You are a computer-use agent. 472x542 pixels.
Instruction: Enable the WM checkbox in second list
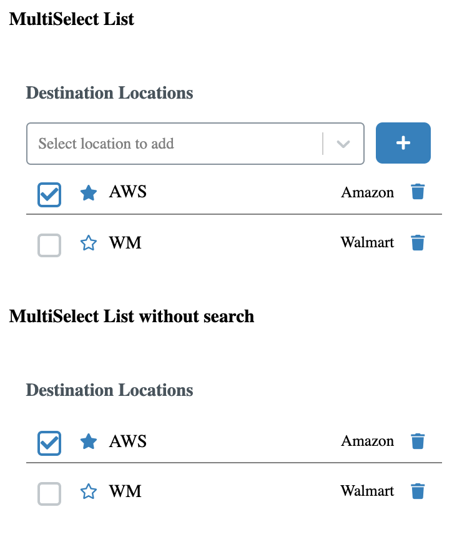[49, 493]
